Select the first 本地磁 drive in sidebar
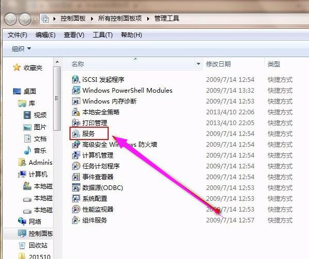The width and height of the screenshot is (309, 259). (38, 186)
